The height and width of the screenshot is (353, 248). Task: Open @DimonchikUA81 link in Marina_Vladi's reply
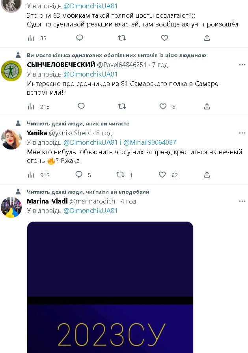[x=90, y=211]
